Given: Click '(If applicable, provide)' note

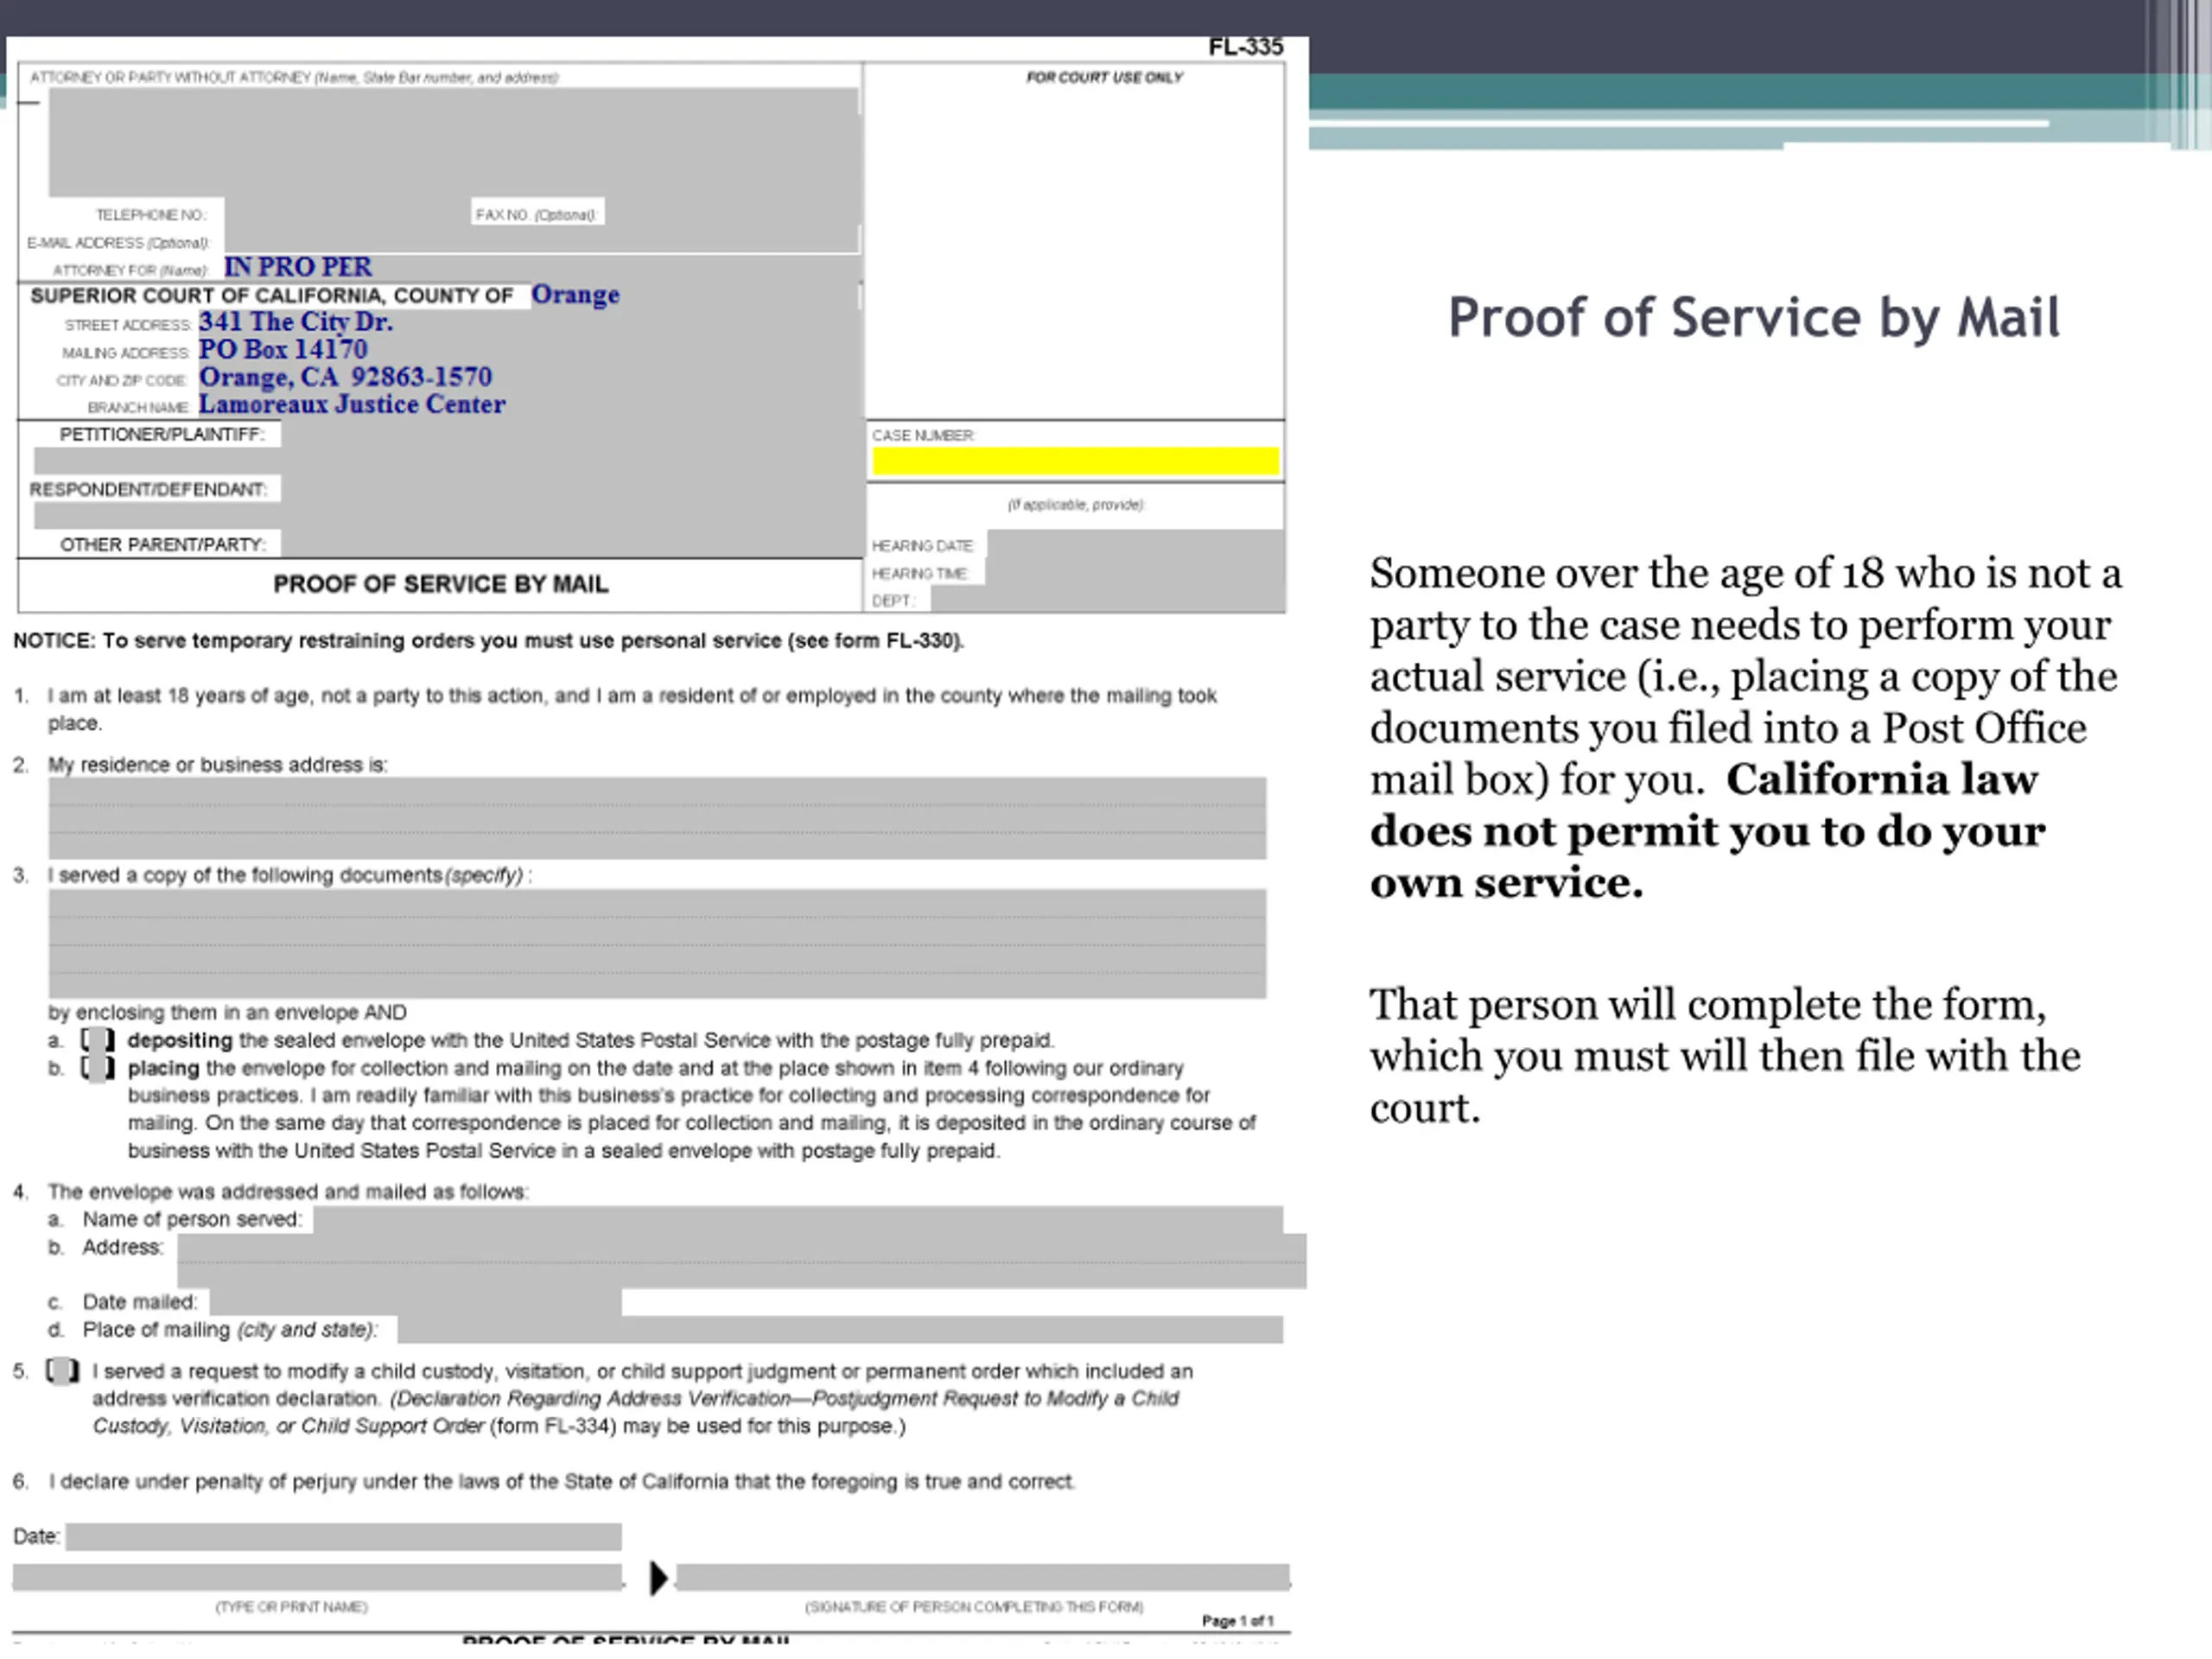Looking at the screenshot, I should (1076, 504).
